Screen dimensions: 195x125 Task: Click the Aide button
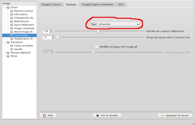[x=48, y=116]
